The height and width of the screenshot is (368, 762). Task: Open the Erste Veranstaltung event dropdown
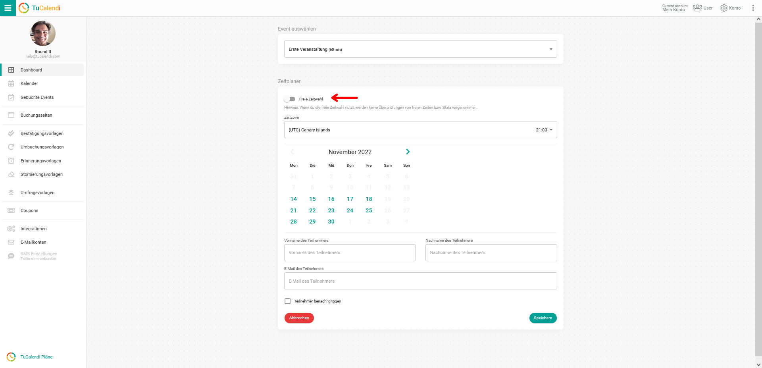pos(420,49)
